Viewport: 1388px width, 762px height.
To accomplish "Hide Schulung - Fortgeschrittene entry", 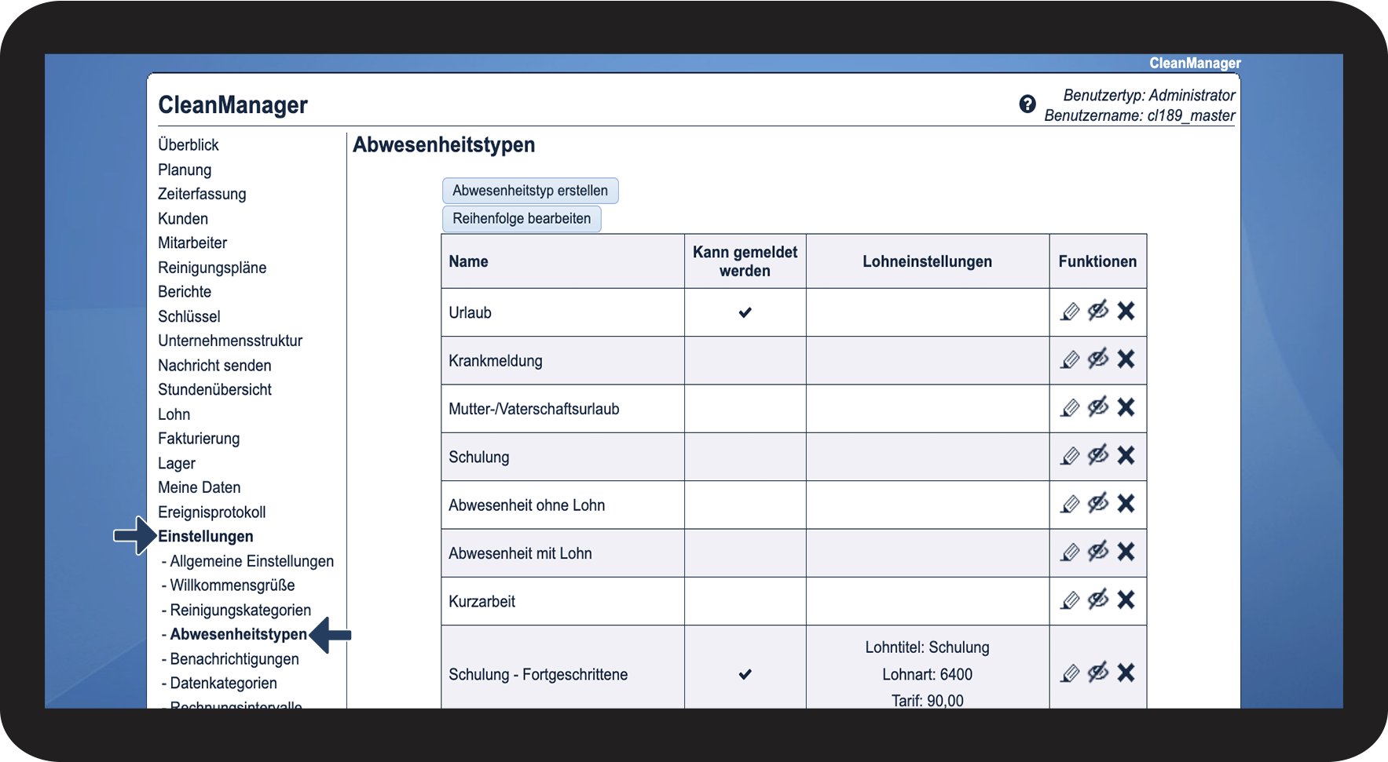I will coord(1098,672).
